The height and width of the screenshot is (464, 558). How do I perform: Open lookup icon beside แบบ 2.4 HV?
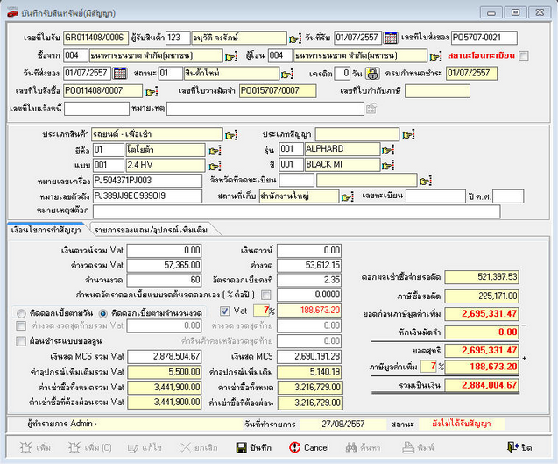point(215,166)
